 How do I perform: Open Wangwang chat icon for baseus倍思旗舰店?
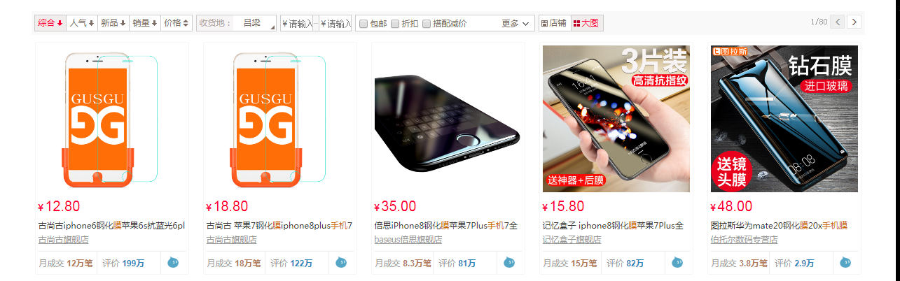(x=510, y=263)
